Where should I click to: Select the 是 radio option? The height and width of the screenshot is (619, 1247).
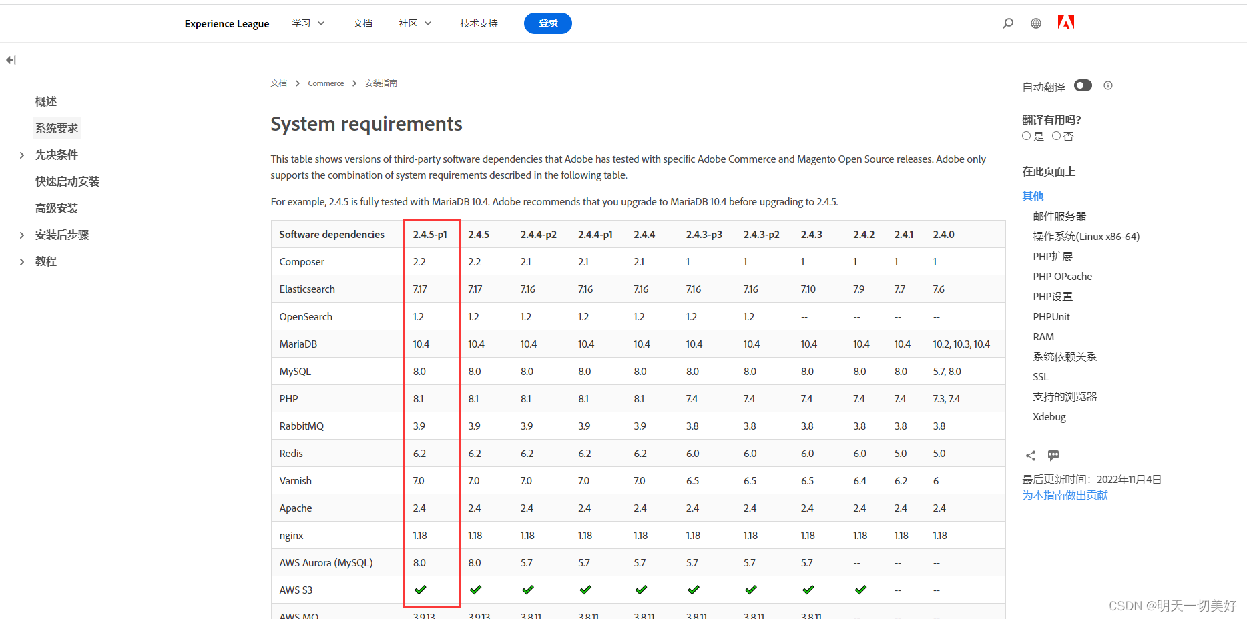pyautogui.click(x=1027, y=136)
